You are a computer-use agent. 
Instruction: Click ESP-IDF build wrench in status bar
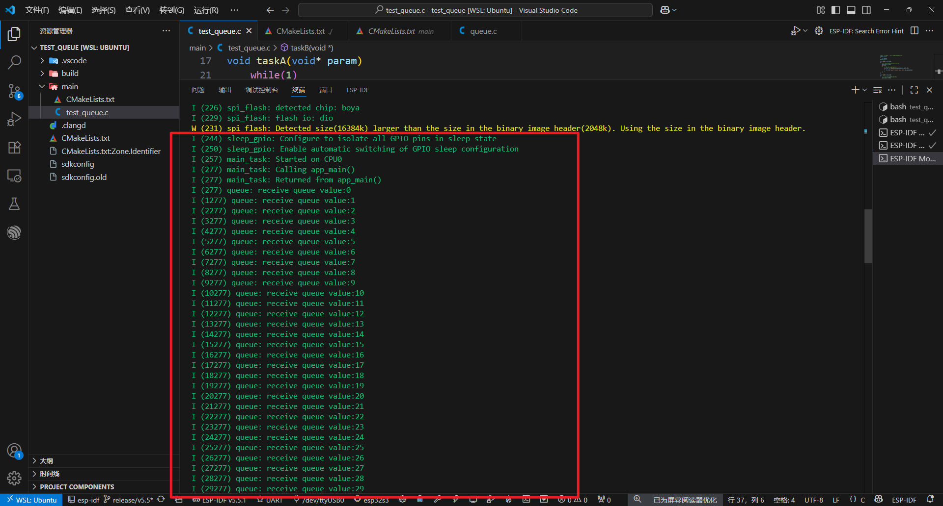pyautogui.click(x=437, y=500)
